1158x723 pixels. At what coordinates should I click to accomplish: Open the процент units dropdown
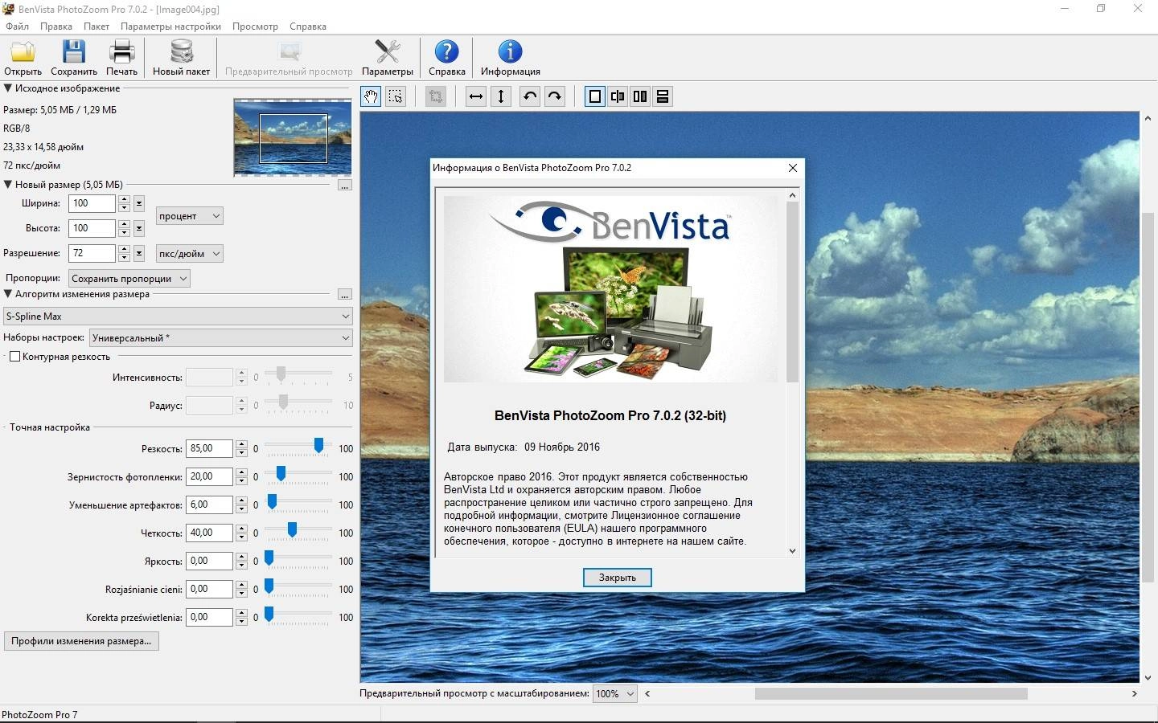pyautogui.click(x=189, y=216)
